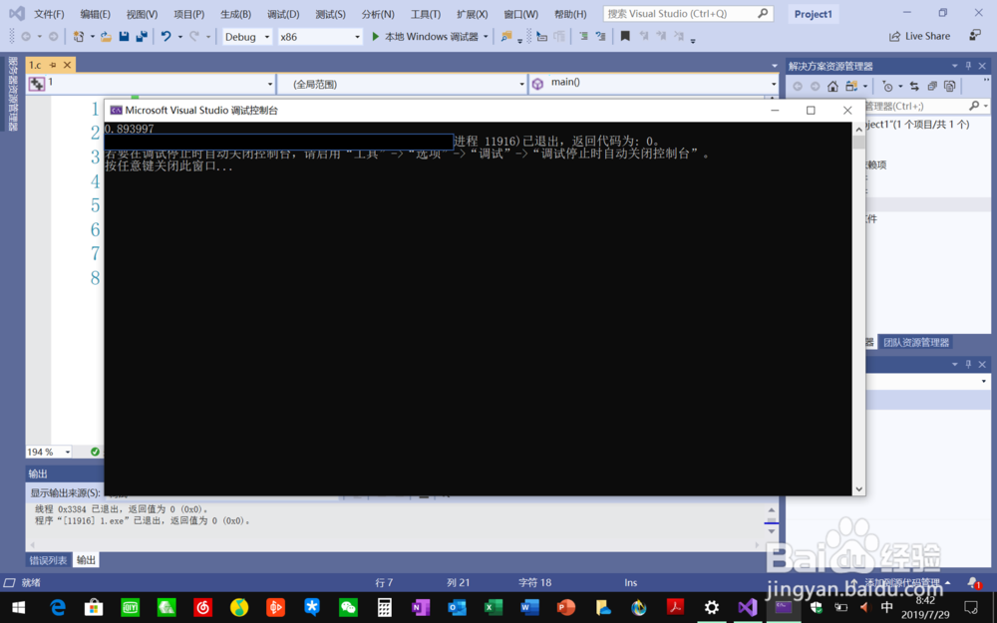Click the debug console vertical scrollbar down arrow
This screenshot has width=997, height=623.
[x=858, y=488]
